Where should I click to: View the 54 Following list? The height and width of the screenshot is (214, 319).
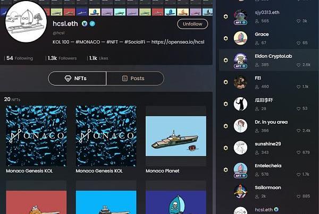(20, 58)
